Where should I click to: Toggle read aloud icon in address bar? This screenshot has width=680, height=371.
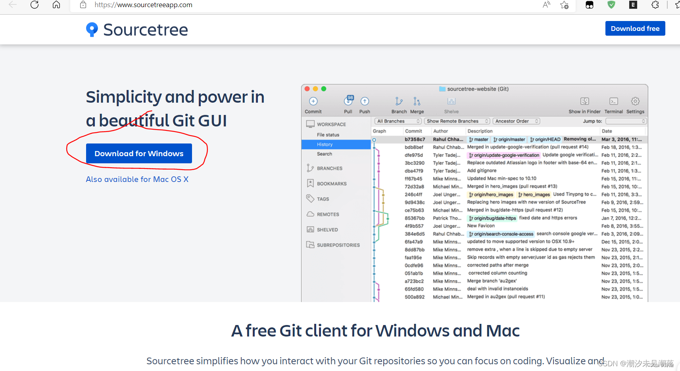click(546, 5)
